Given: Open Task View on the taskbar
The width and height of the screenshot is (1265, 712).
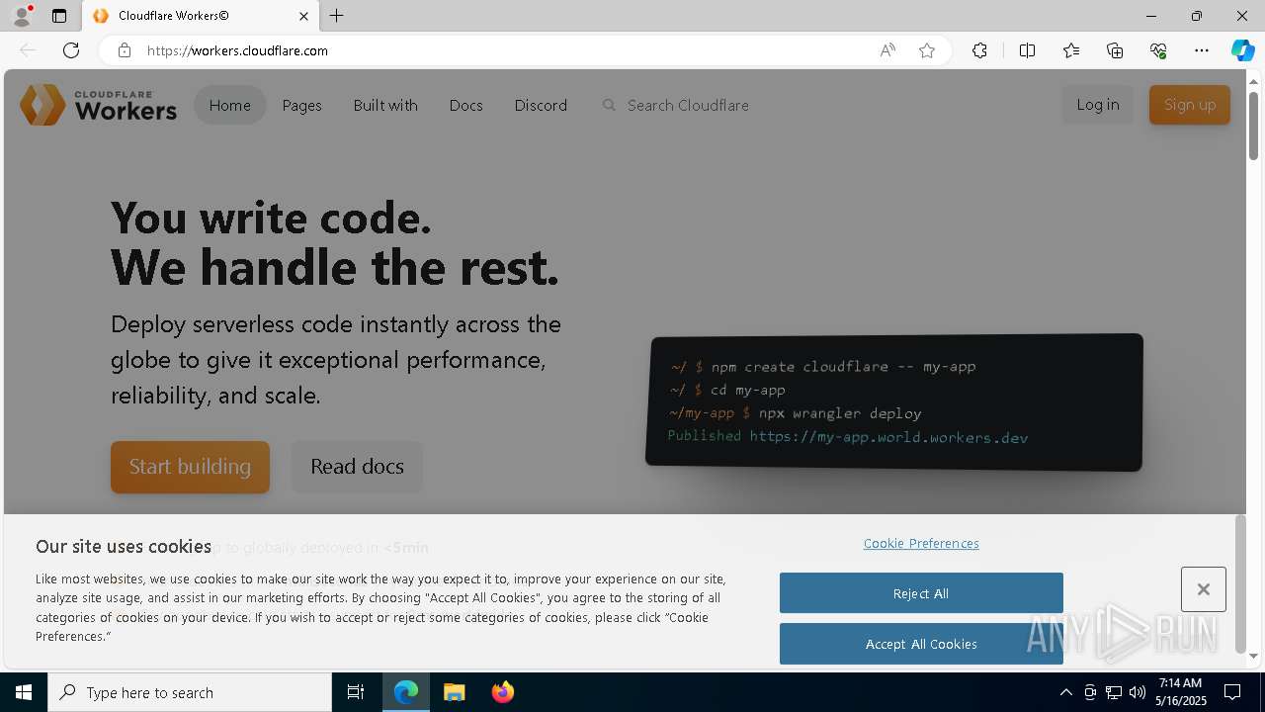Looking at the screenshot, I should click(356, 692).
